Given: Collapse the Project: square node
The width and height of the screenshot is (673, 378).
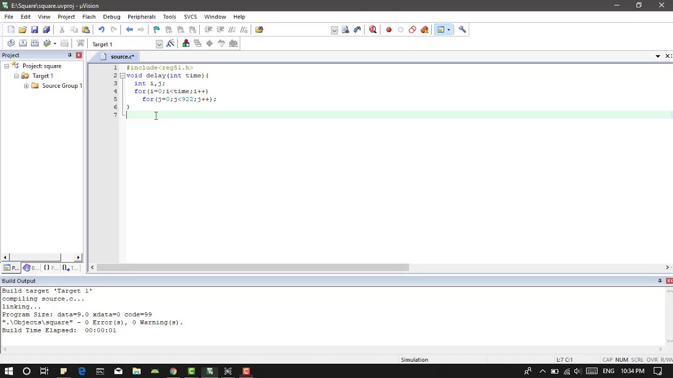Looking at the screenshot, I should 6,66.
